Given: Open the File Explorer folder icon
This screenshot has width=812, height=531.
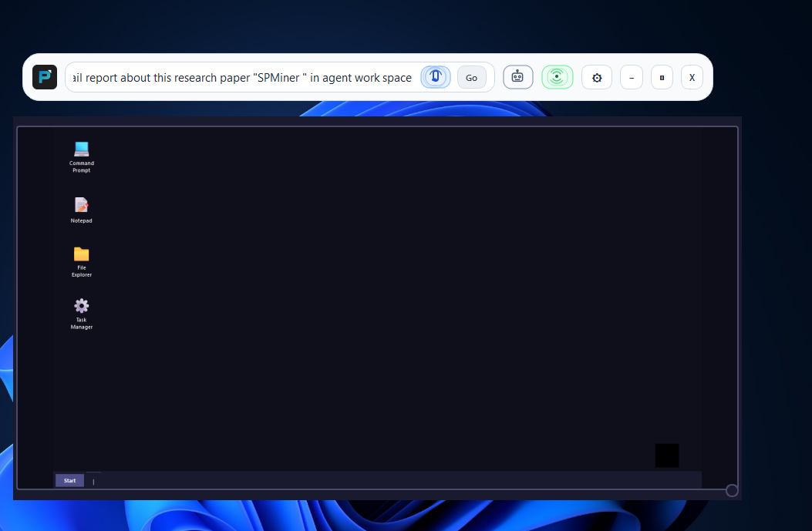Looking at the screenshot, I should 81,262.
